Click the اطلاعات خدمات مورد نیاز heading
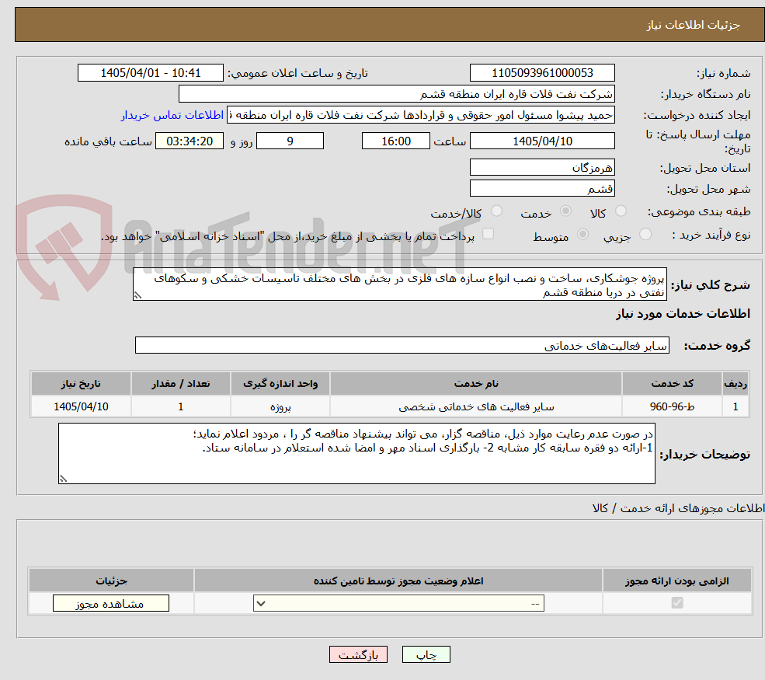The image size is (765, 680). [683, 314]
